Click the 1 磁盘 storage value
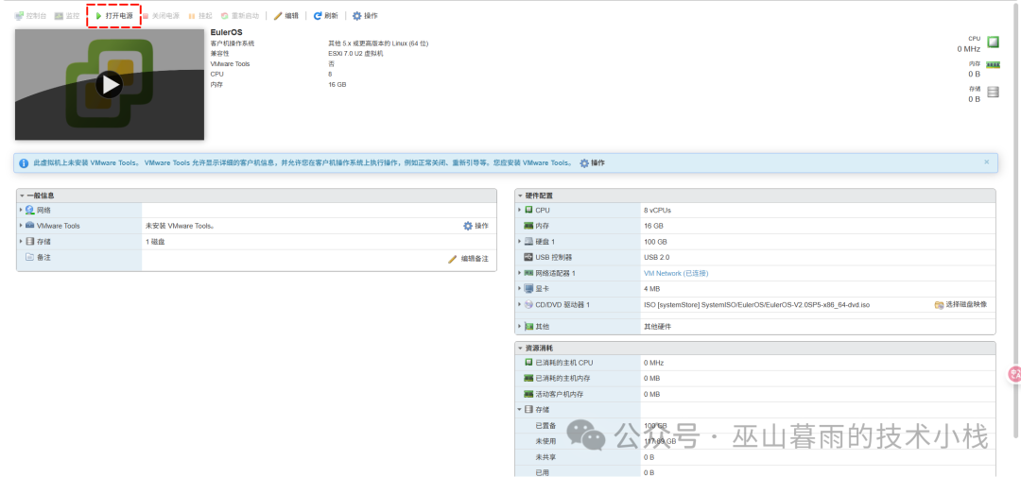Screen dimensions: 1021x477 click(155, 242)
